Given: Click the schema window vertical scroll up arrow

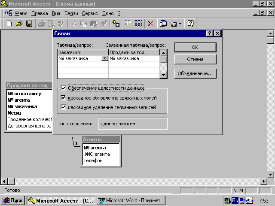Looking at the screenshot, I should pyautogui.click(x=270, y=33).
